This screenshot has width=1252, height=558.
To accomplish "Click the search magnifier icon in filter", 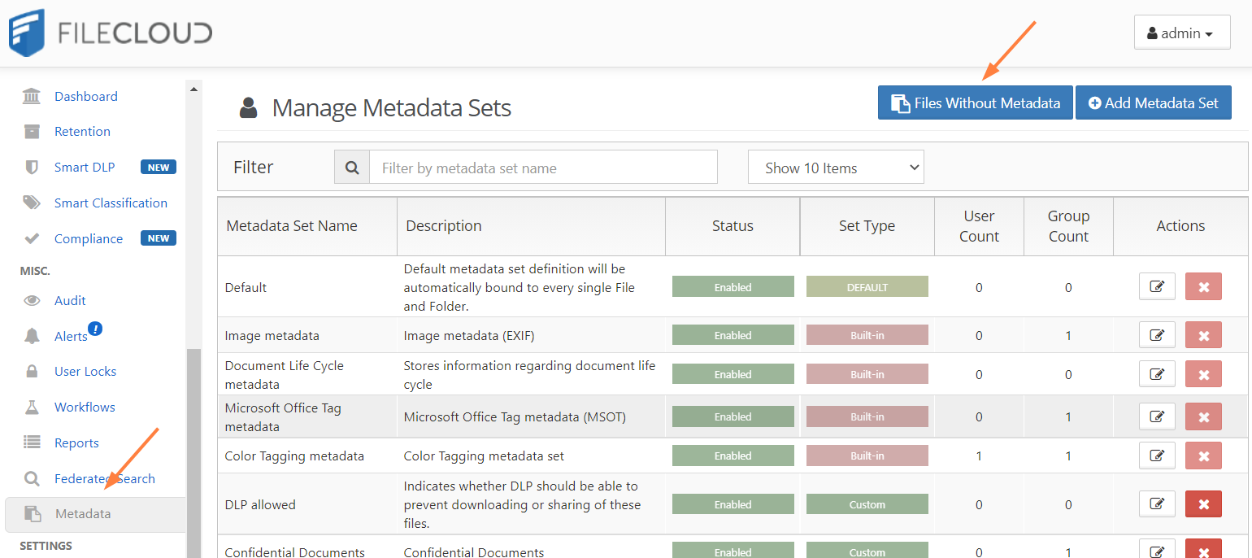I will [x=352, y=168].
